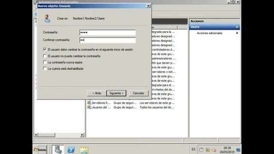This screenshot has height=154, width=274.
Task: Click the 'Siguiente >' button
Action: point(116,93)
